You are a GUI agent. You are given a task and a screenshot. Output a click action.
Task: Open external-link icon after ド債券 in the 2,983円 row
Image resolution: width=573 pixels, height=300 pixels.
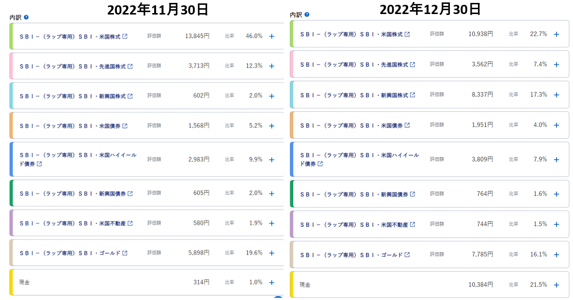(39, 164)
